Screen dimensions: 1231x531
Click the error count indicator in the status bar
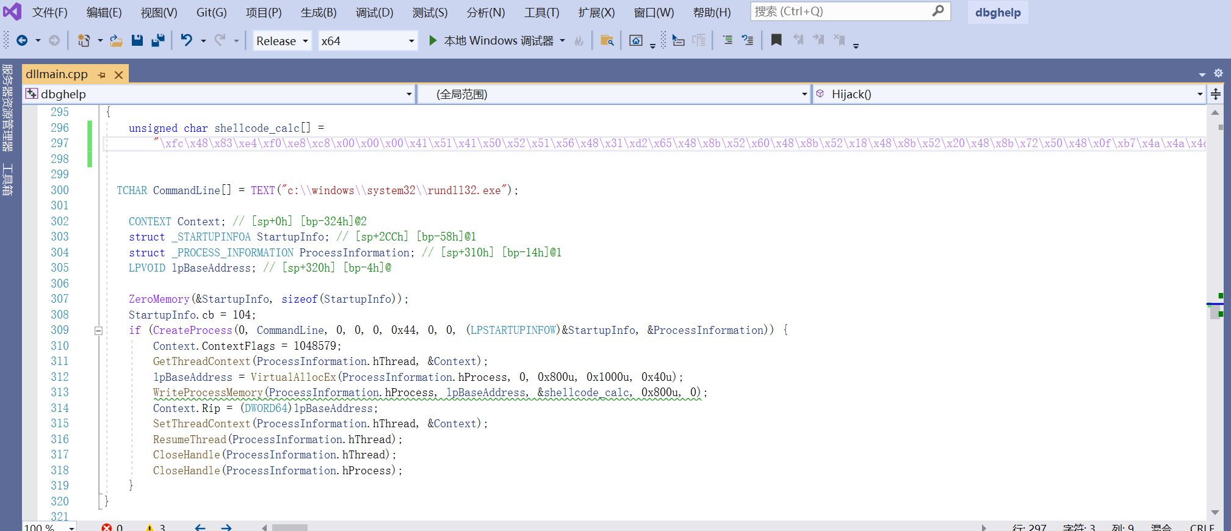click(112, 527)
